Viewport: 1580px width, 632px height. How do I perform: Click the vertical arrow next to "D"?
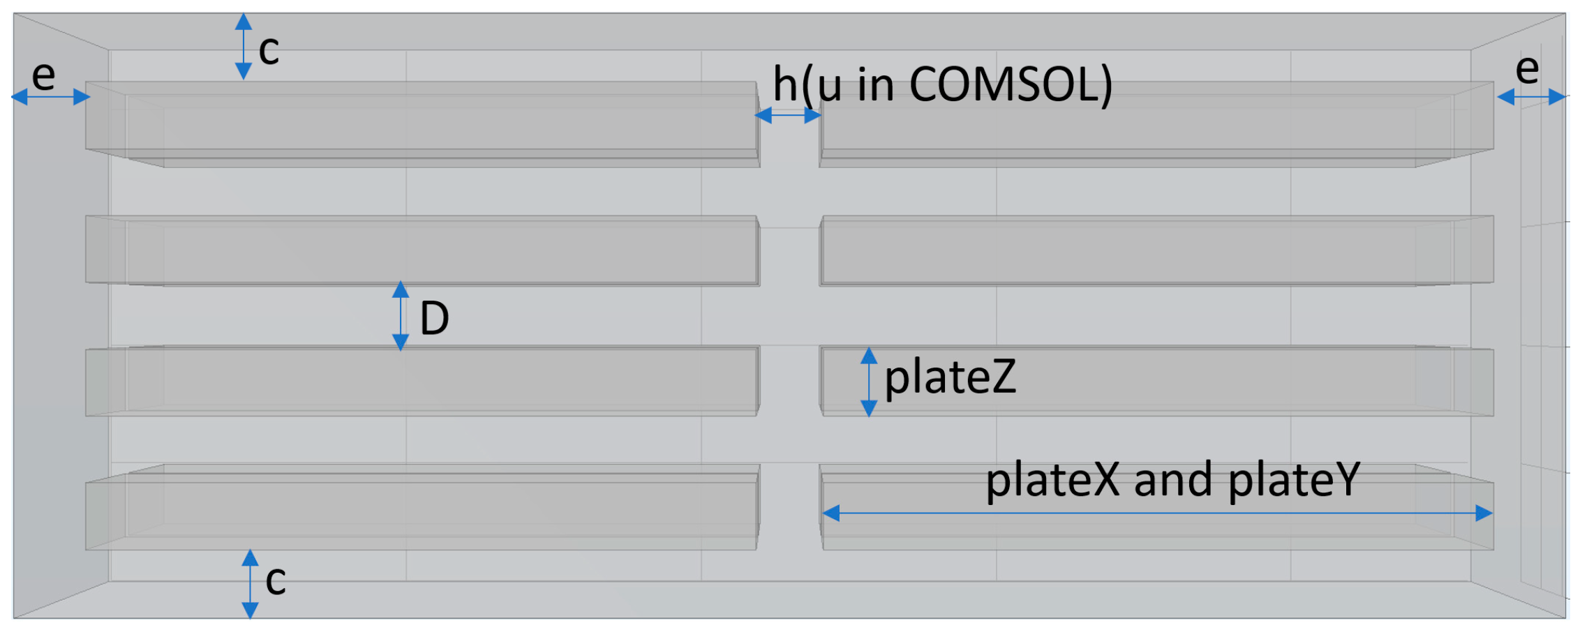click(401, 316)
